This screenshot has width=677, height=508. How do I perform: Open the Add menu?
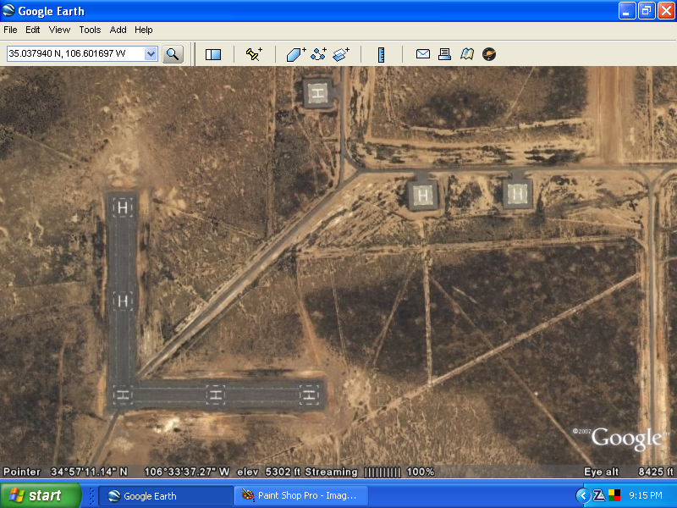[118, 30]
